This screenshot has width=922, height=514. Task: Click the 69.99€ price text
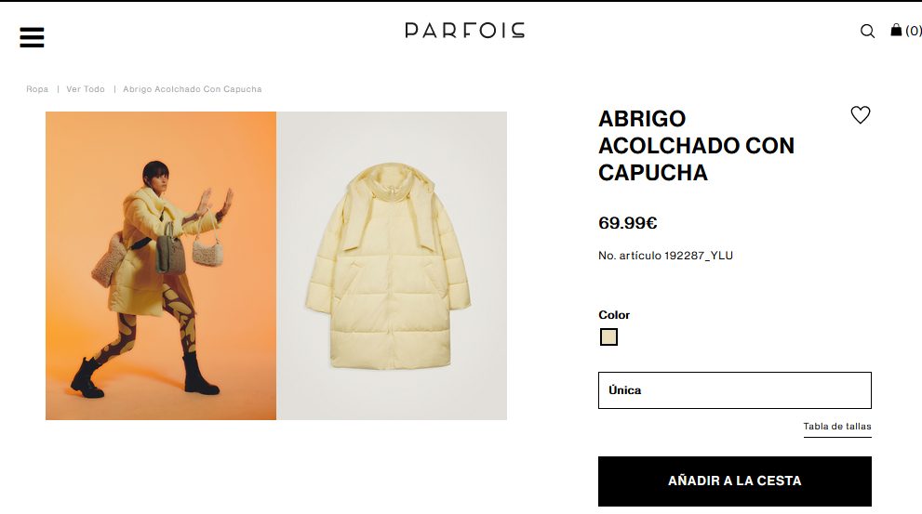[x=627, y=223]
